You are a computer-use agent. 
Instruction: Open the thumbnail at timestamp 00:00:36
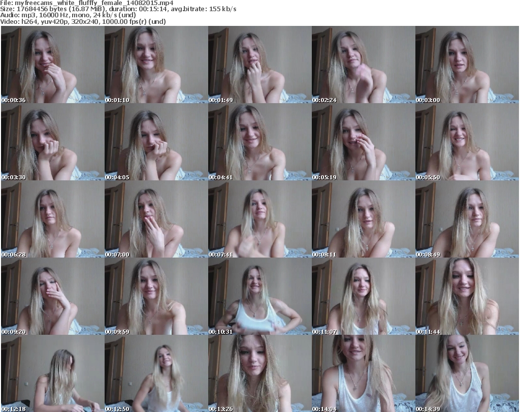click(x=53, y=65)
